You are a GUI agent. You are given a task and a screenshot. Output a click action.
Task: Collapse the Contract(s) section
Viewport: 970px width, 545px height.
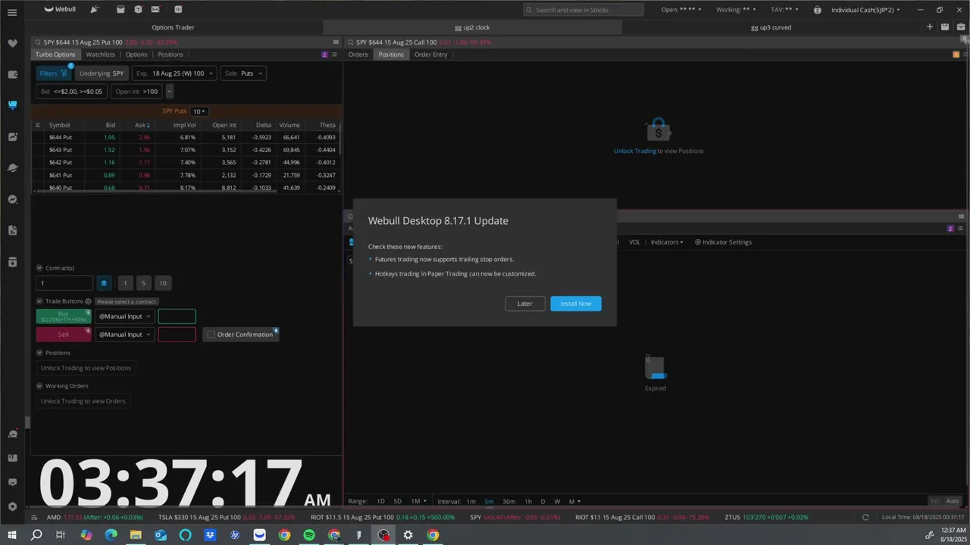39,268
